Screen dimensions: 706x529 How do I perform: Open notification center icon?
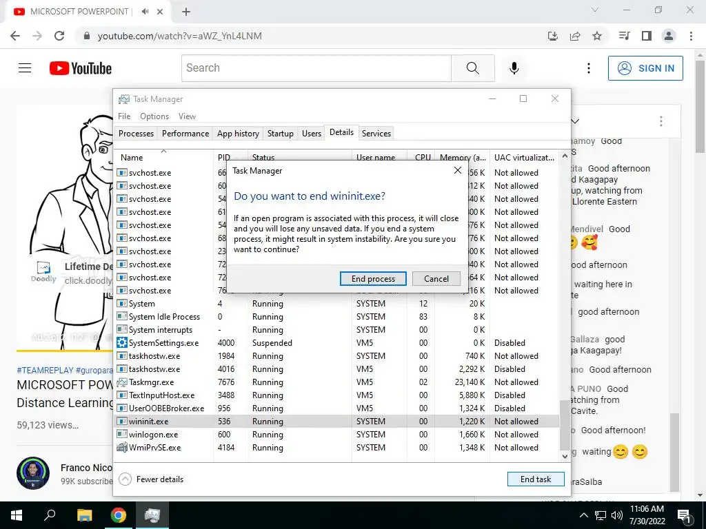coord(684,516)
